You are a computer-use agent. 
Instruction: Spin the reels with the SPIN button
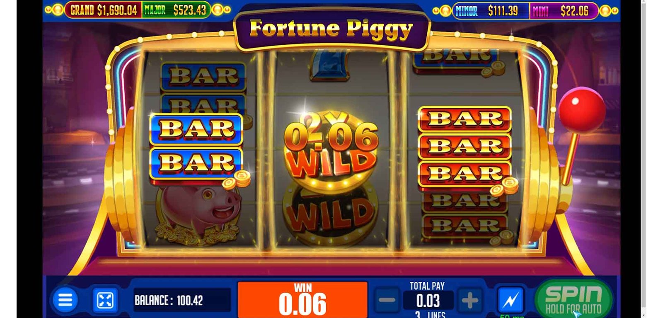point(573,299)
